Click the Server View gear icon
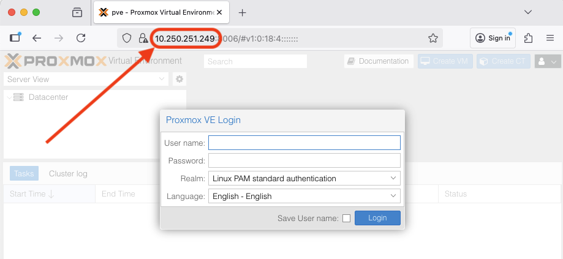 (179, 79)
